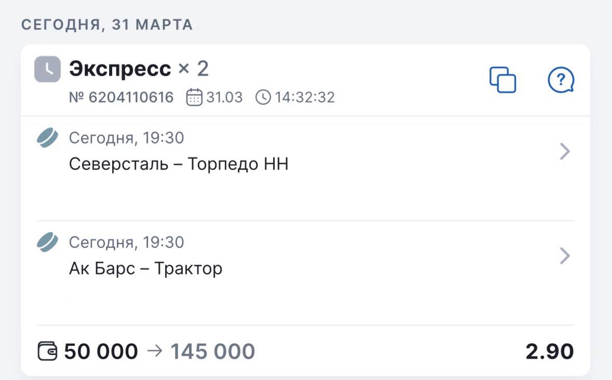612x380 pixels.
Task: Click the 2.90 total odds value
Action: coord(550,351)
